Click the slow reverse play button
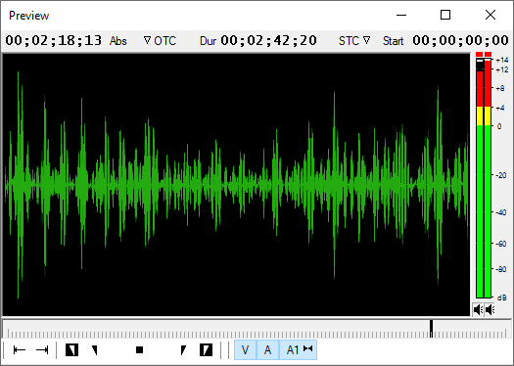The image size is (514, 366). [x=95, y=350]
